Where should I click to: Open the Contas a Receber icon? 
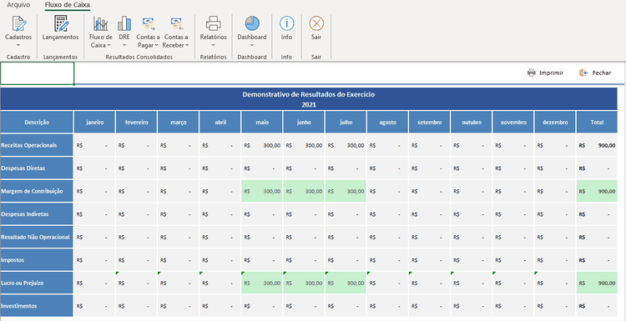tap(175, 23)
